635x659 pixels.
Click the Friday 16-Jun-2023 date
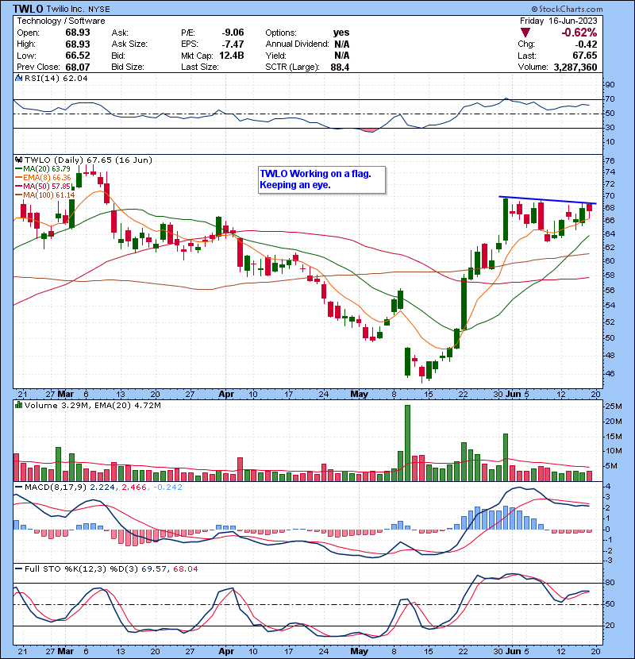[x=558, y=21]
